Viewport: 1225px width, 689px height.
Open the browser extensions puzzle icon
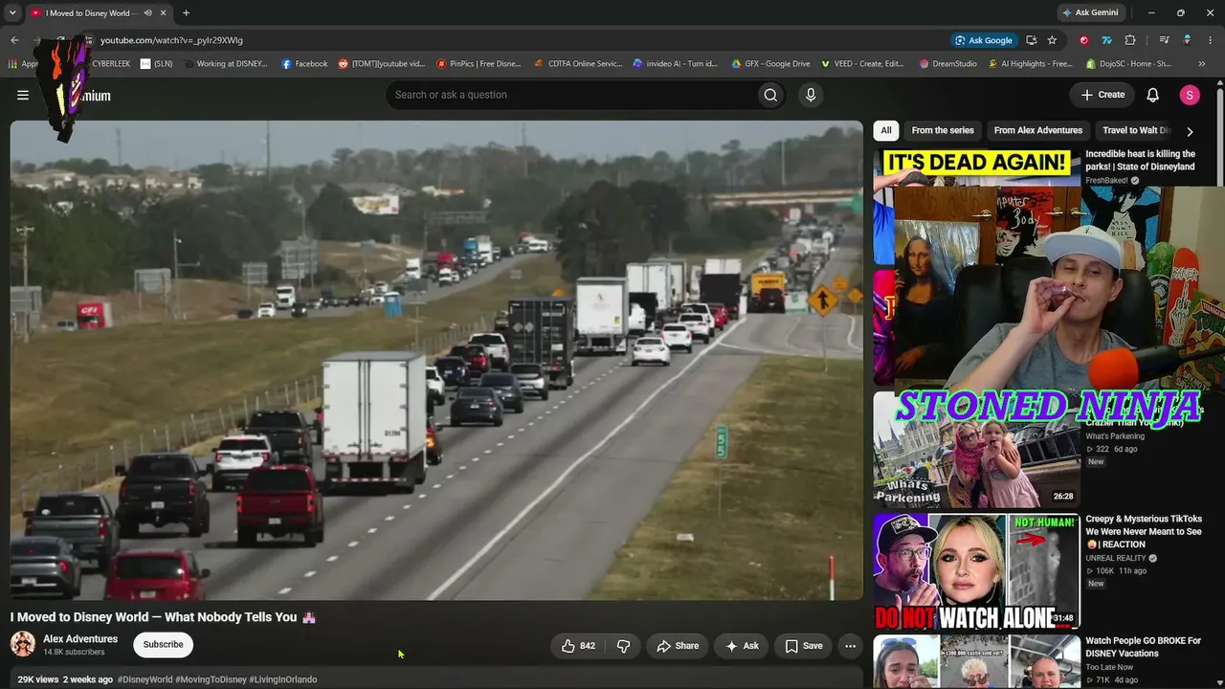coord(1130,40)
